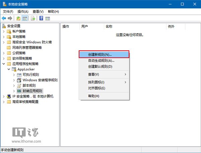Click the 帐户策略 folder icon
Viewport: 201px width, 153px height.
(x=9, y=32)
